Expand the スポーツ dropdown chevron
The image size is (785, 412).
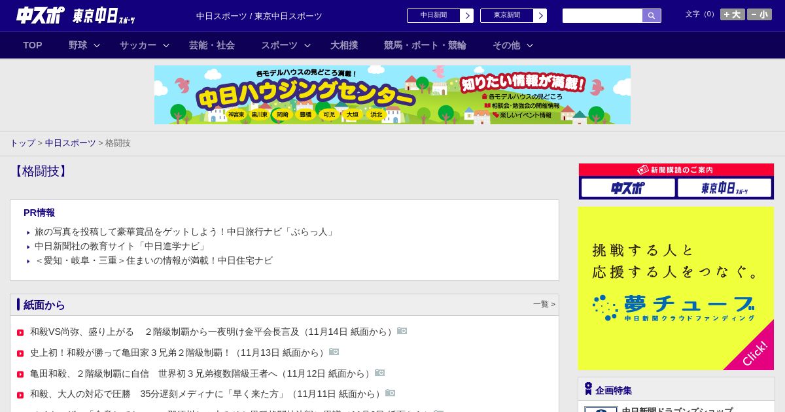point(307,45)
